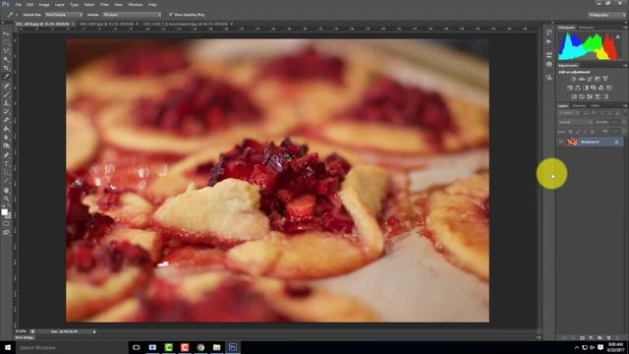Viewport: 629px width, 354px height.
Task: Click background color swatch
Action: tap(8, 215)
